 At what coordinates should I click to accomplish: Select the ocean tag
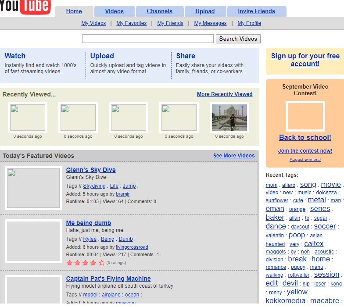pos(132,295)
